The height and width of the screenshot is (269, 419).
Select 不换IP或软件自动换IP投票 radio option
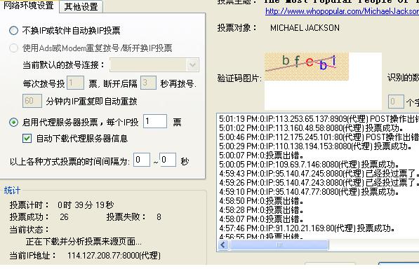(x=13, y=31)
